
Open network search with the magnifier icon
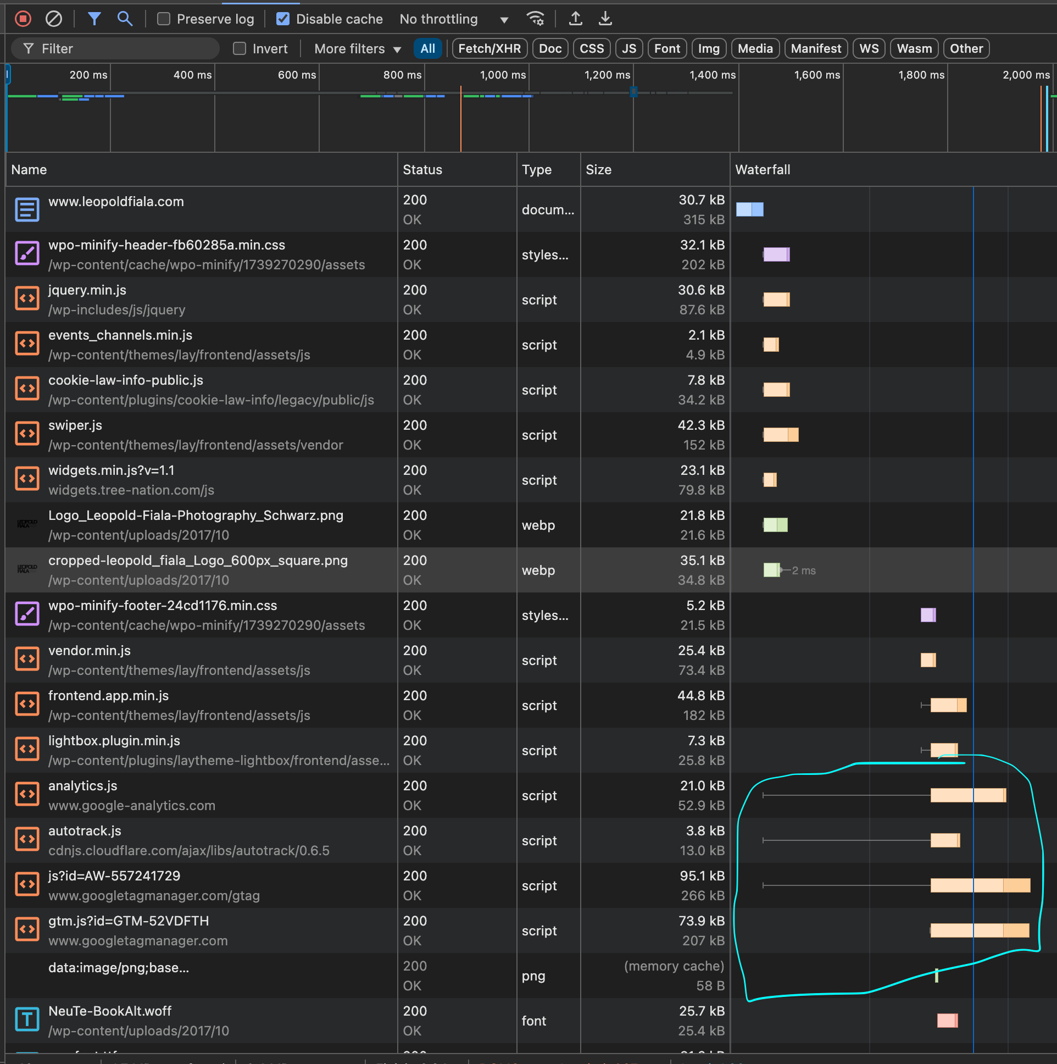coord(125,18)
